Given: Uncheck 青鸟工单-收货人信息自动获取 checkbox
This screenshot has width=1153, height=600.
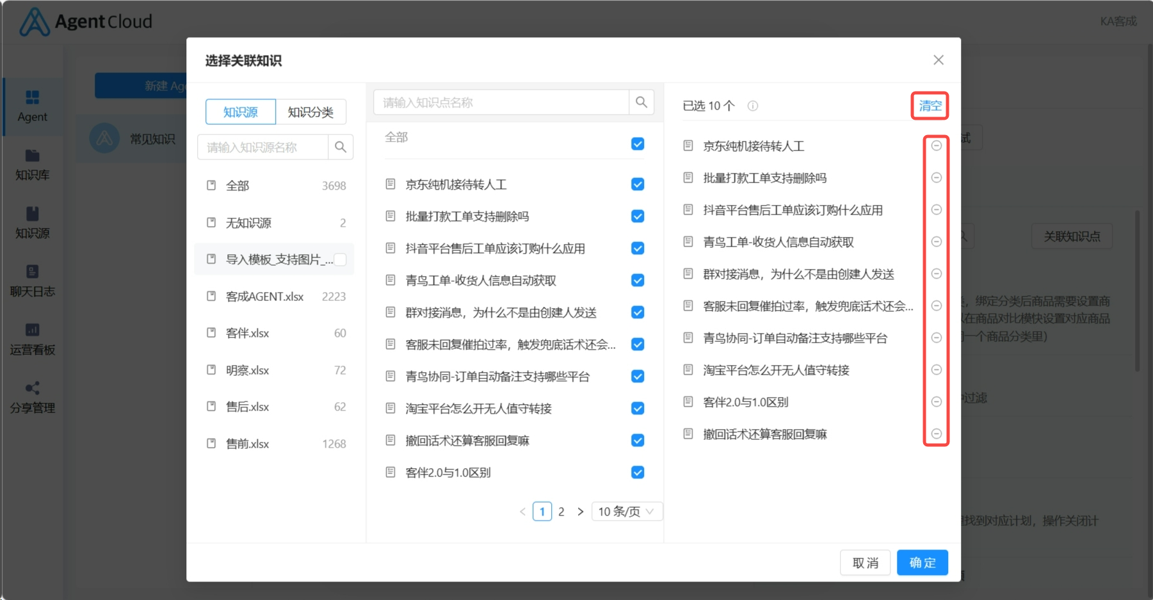Looking at the screenshot, I should click(638, 280).
